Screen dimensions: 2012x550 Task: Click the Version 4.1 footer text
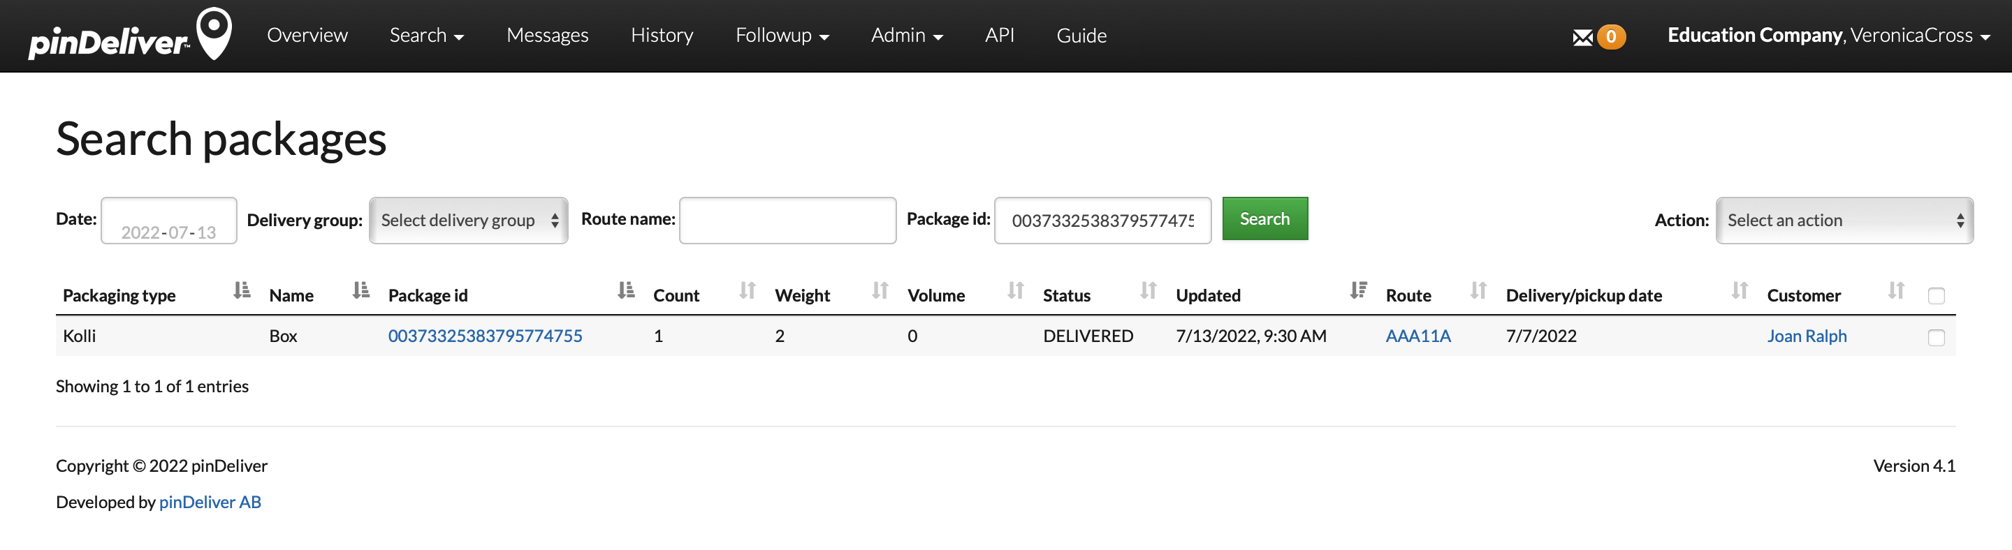tap(1913, 466)
